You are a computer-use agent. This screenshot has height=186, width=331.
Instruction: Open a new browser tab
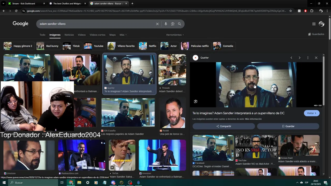(132, 4)
